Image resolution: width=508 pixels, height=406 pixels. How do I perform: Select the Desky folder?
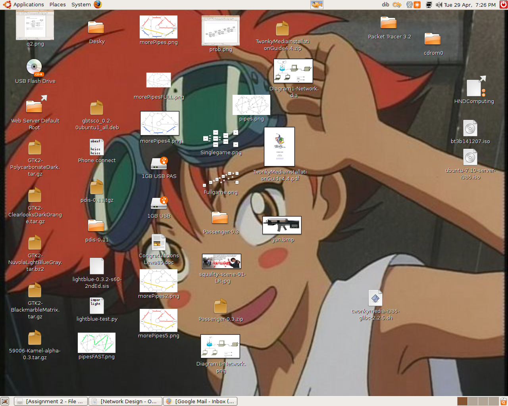click(x=96, y=27)
